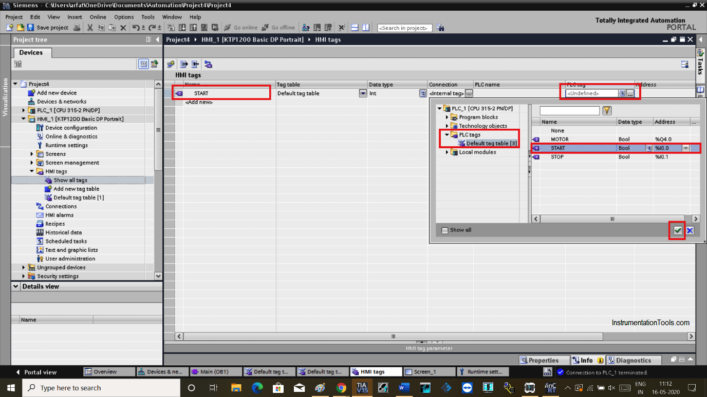Click the Copy toolbar icon
Viewport: 707px width, 397px height.
click(x=101, y=28)
